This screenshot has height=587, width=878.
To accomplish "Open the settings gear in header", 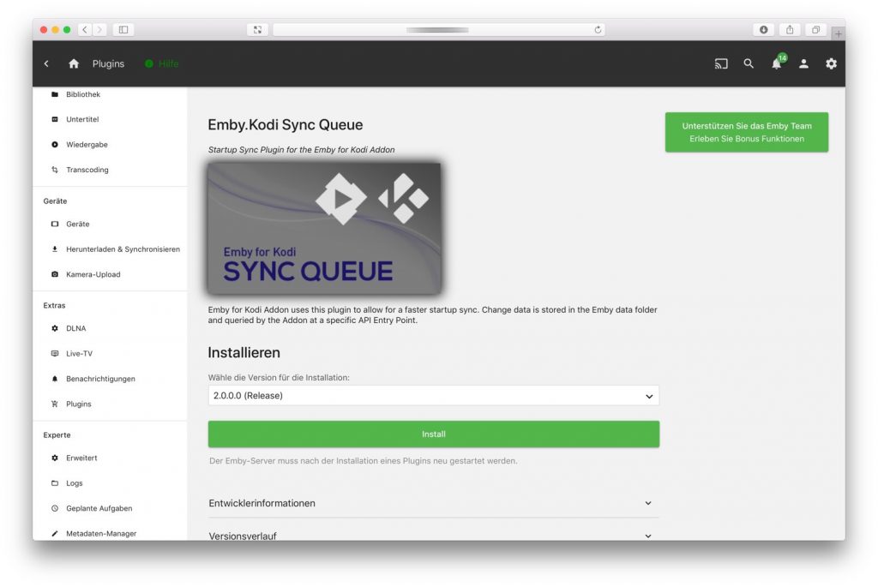I will [831, 63].
